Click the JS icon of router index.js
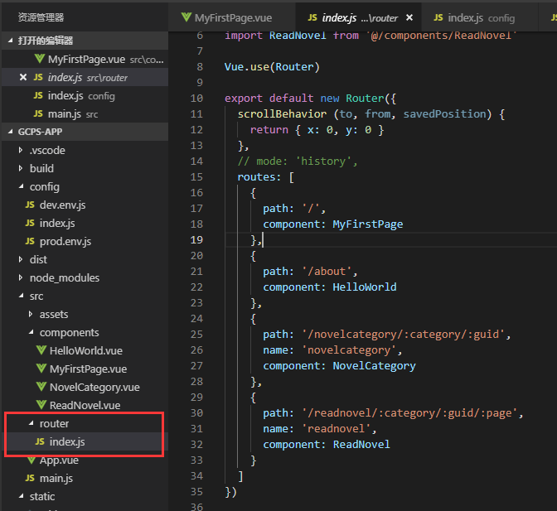557x511 pixels. point(40,441)
